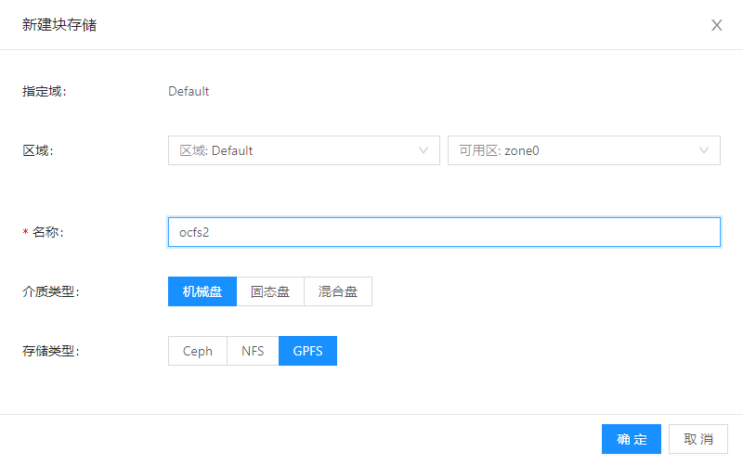The height and width of the screenshot is (465, 743).
Task: Pick GPFS storage type
Action: point(307,351)
